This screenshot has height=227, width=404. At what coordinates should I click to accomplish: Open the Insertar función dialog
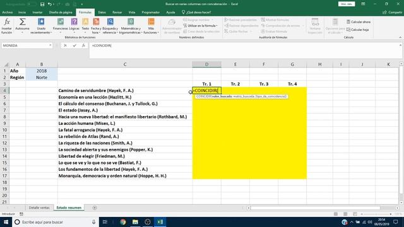(7, 26)
